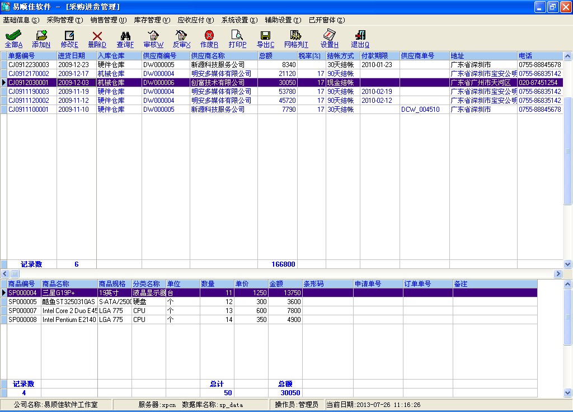Select the Intel Core 2 Duo product cell
Viewport: 573px width, 412px height.
click(x=69, y=311)
